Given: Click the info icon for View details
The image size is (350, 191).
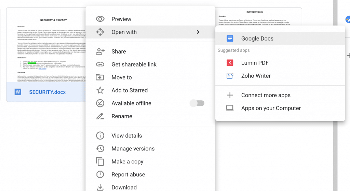Looking at the screenshot, I should click(100, 136).
